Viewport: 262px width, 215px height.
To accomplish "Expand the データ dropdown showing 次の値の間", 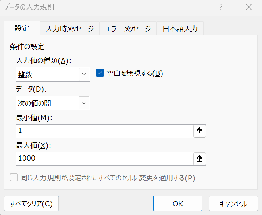I will [84, 103].
